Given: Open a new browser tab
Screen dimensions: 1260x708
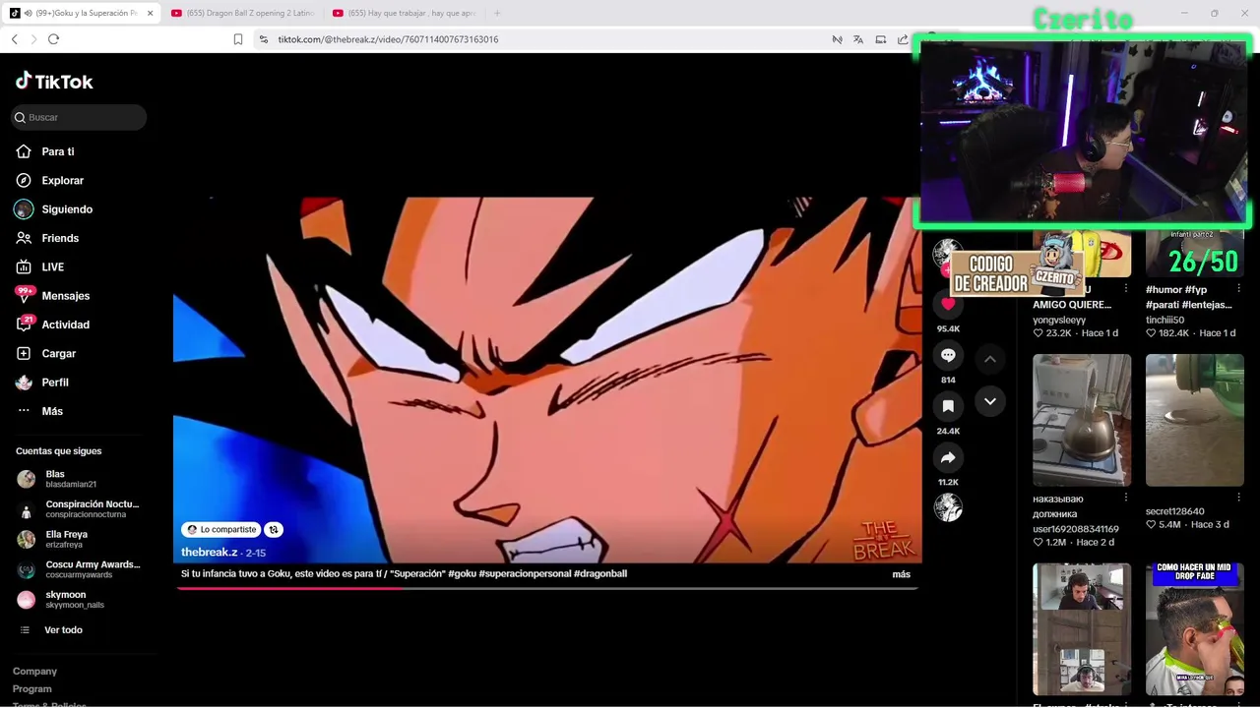Looking at the screenshot, I should (x=497, y=13).
